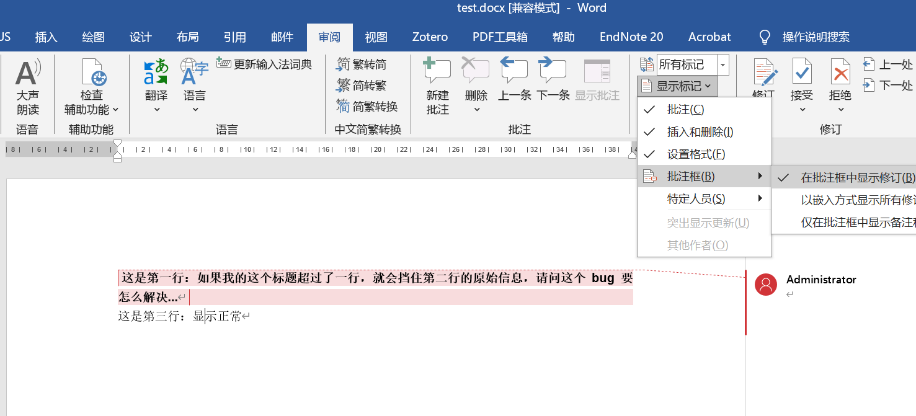Switch to the 视图 (View) tab
916x416 pixels.
click(x=376, y=37)
